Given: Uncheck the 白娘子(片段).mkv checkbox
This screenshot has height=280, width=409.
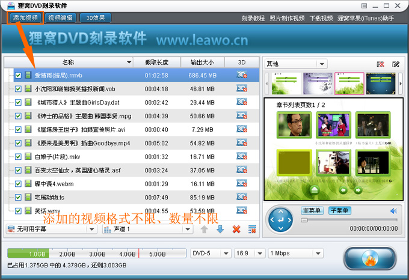Looking at the screenshot, I should [x=18, y=157].
